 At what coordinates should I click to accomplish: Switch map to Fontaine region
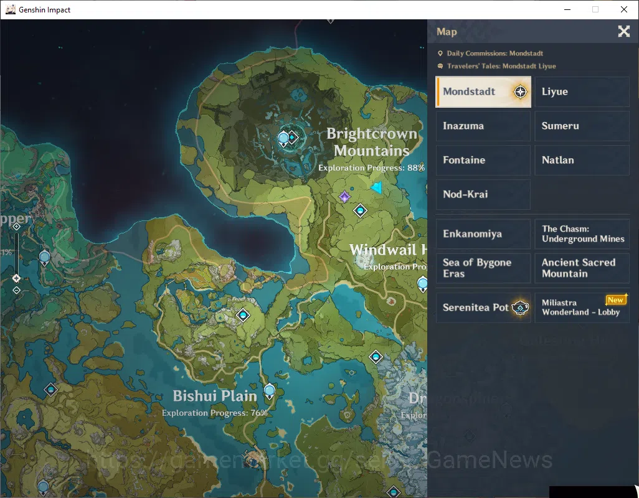[x=483, y=160]
